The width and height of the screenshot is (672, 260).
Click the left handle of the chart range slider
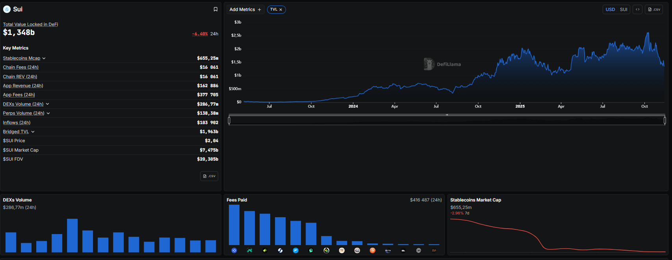(x=229, y=121)
